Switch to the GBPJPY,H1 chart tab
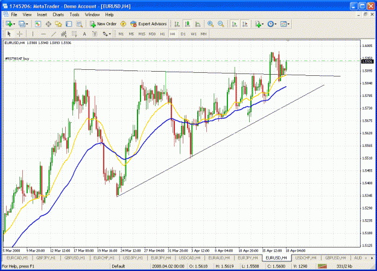Viewport: 377px width, 271px height. coord(46,258)
